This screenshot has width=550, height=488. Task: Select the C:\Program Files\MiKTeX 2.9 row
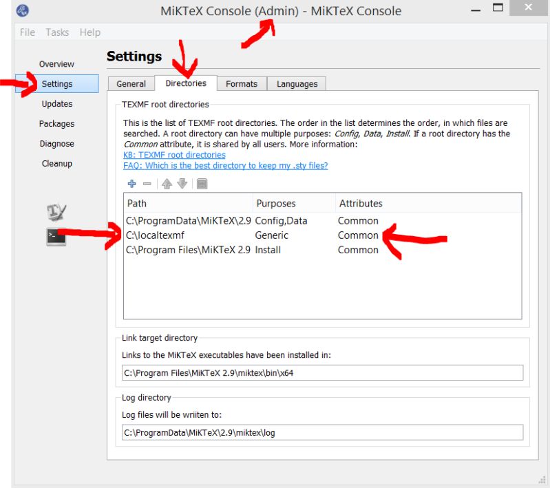tap(323, 250)
